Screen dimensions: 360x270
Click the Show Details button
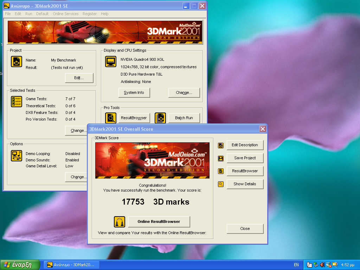coord(245,184)
